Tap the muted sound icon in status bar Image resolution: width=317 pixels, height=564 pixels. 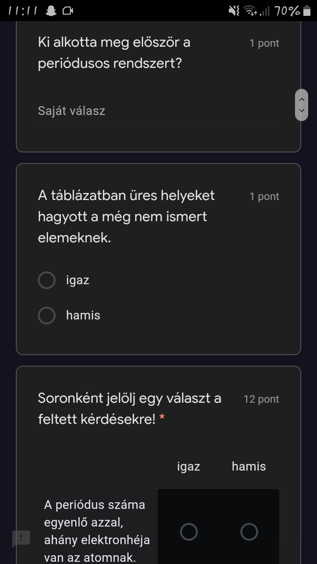click(234, 11)
